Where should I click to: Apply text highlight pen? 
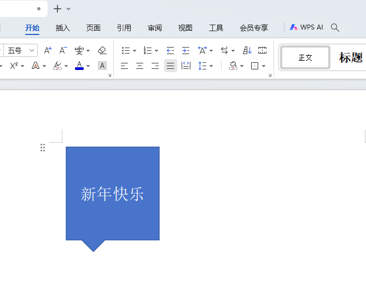(x=57, y=66)
